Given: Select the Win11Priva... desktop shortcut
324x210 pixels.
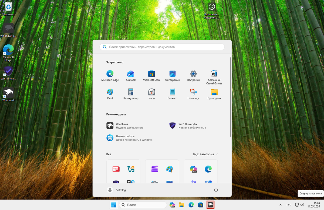Looking at the screenshot, I should tap(8, 73).
